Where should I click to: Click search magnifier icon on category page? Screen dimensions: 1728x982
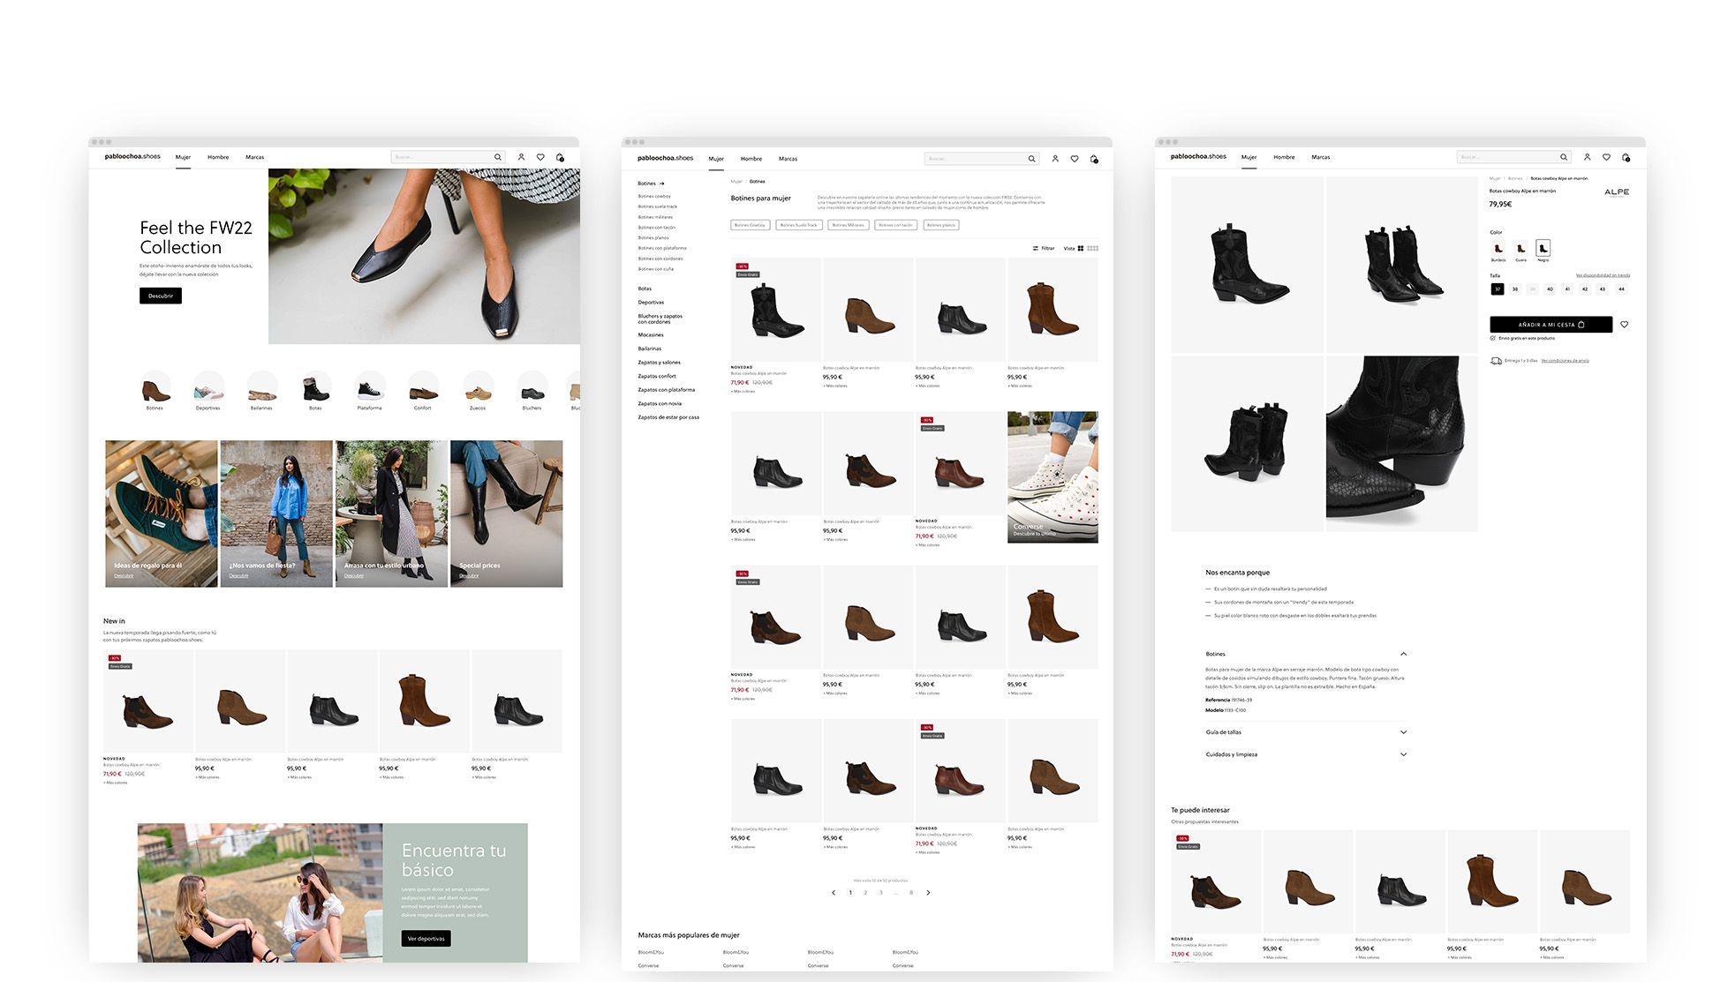[1031, 159]
